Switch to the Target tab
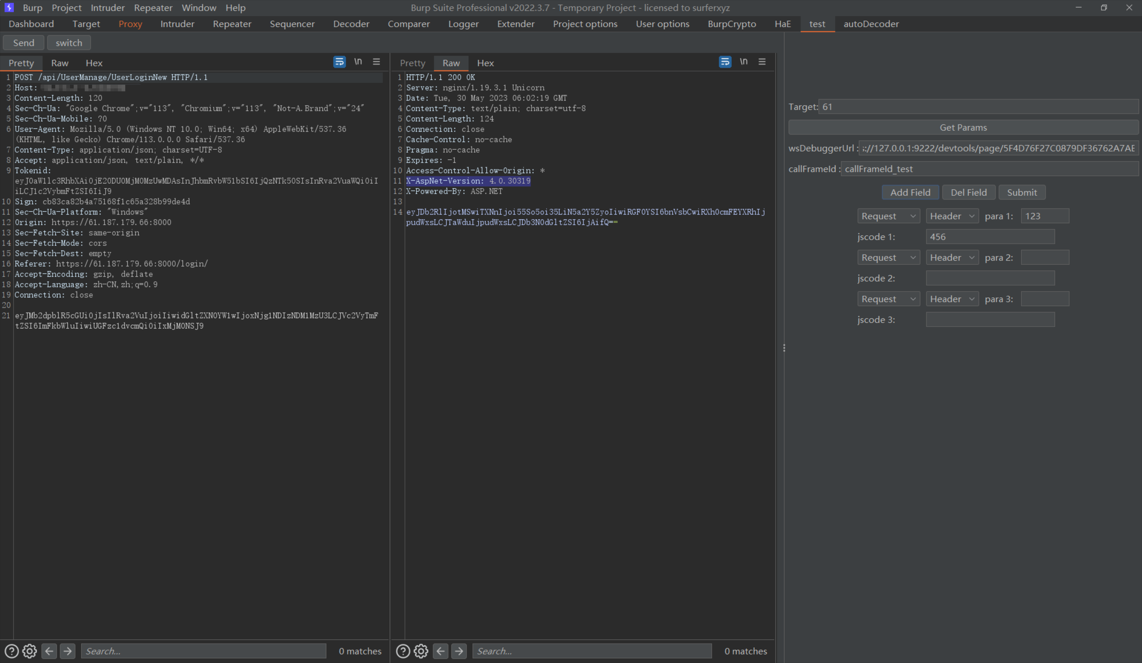This screenshot has height=663, width=1142. click(x=86, y=24)
